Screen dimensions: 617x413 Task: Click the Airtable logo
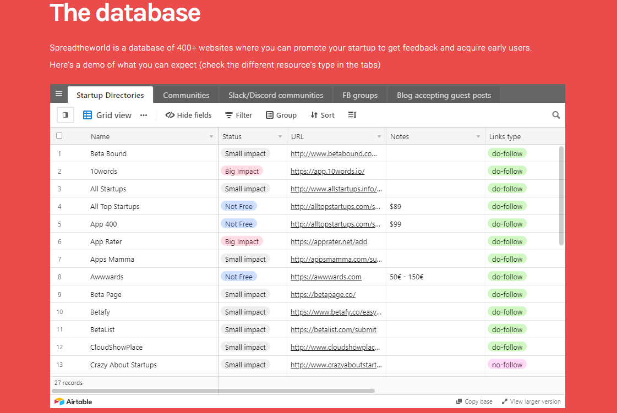pyautogui.click(x=73, y=401)
